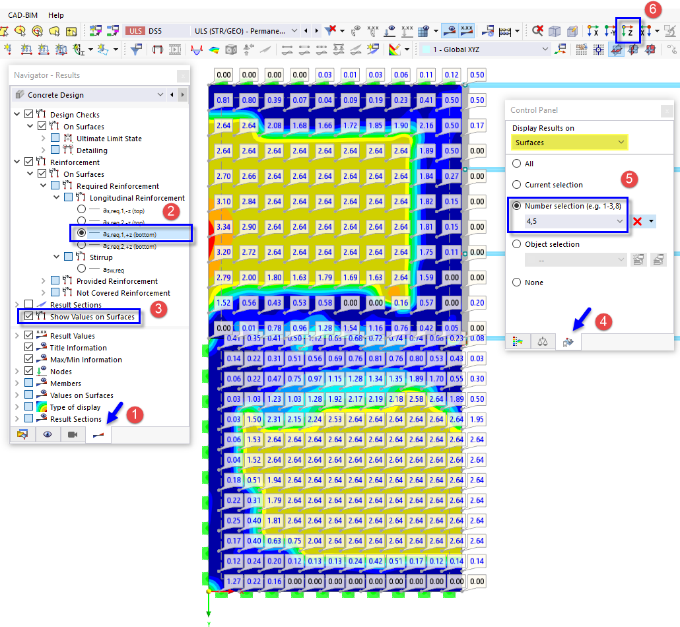Click the transparent cube display icon

pos(555,31)
